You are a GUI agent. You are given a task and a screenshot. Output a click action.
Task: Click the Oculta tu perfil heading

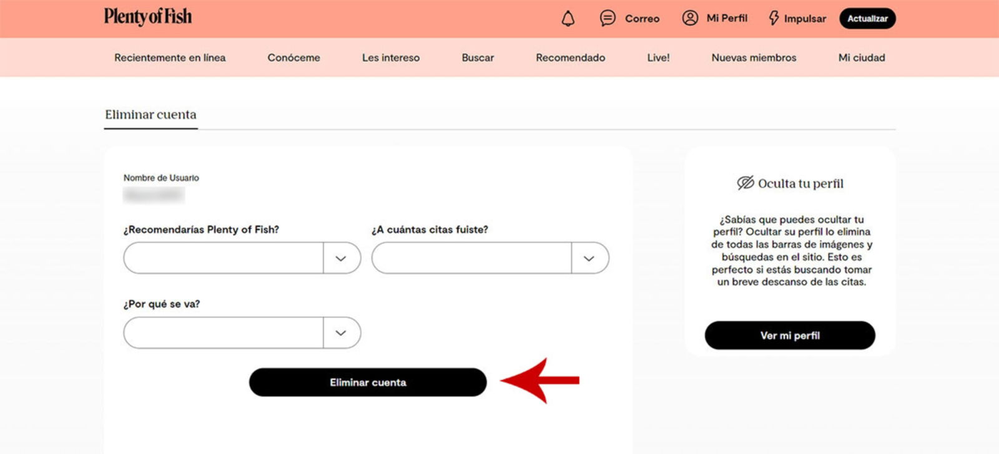[x=800, y=183]
